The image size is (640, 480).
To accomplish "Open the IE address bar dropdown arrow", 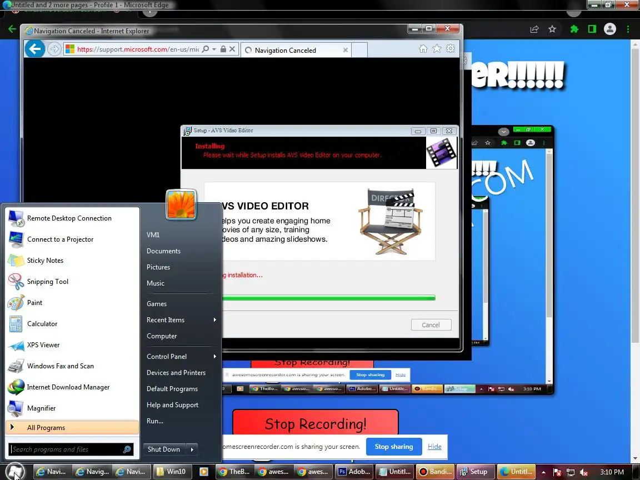I will 214,49.
